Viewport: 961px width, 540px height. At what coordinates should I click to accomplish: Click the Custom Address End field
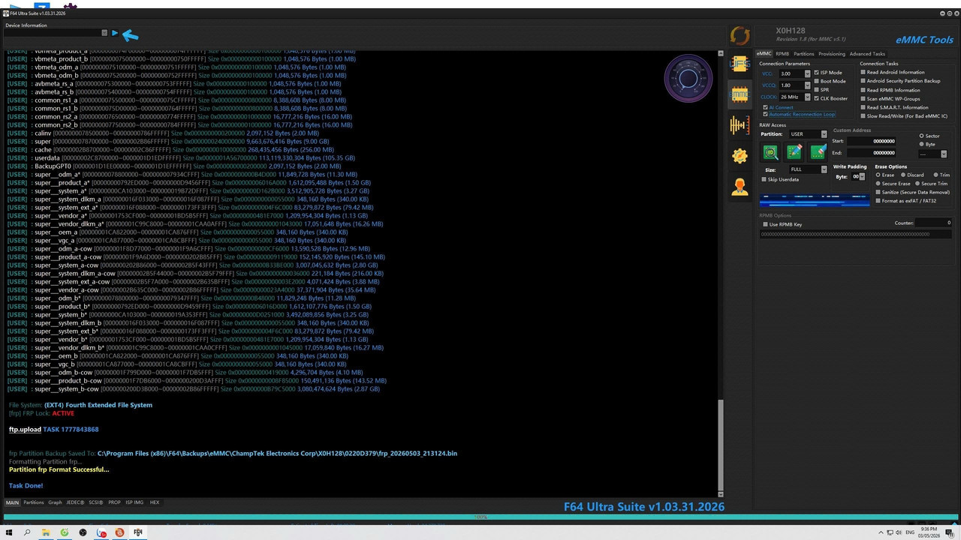(x=872, y=153)
